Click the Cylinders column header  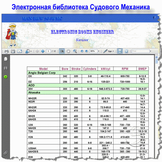[x=90, y=69]
